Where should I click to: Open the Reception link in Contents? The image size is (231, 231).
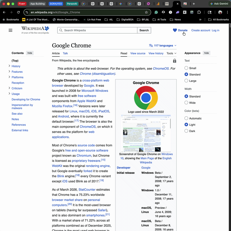click(x=18, y=83)
